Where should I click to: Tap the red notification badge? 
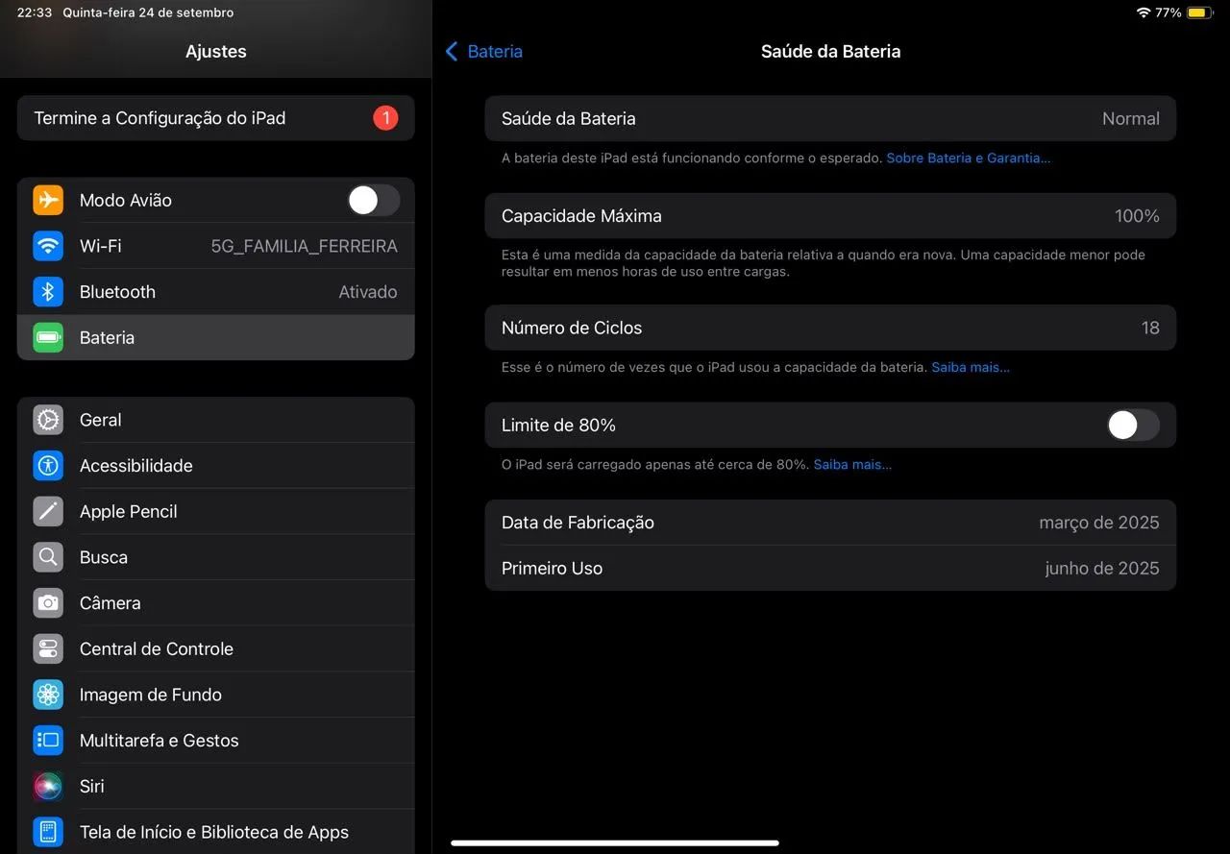coord(385,118)
